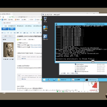This screenshot has width=107, height=107.
Task: Click the forum search input box
Action: click(20, 23)
